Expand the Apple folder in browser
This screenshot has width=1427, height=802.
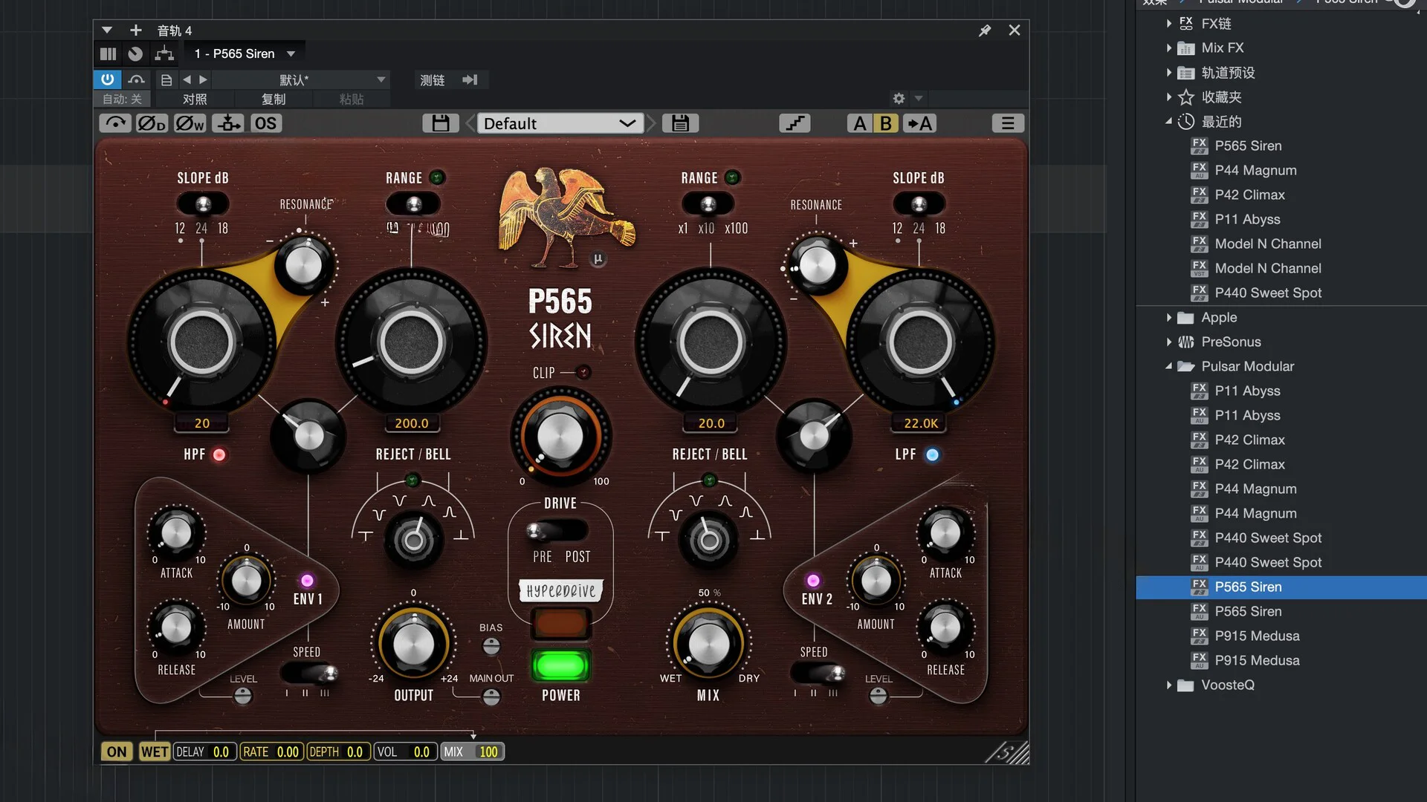1169,317
